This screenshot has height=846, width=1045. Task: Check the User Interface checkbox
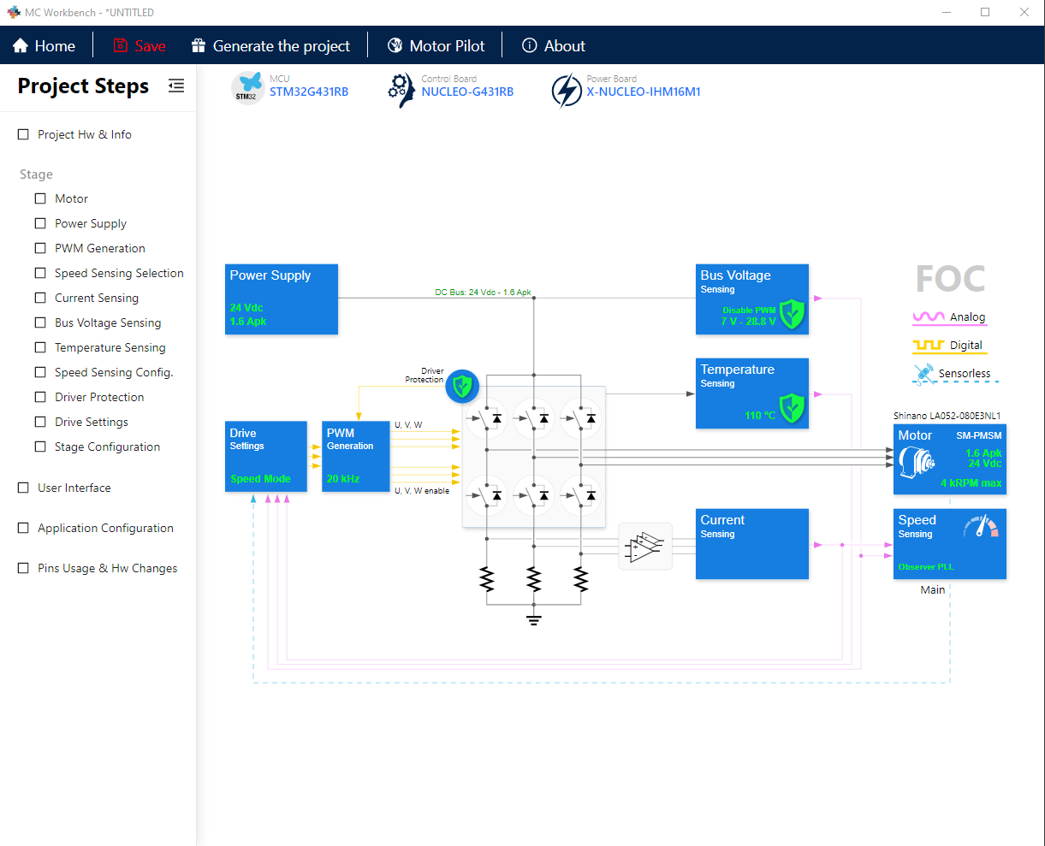pyautogui.click(x=24, y=488)
